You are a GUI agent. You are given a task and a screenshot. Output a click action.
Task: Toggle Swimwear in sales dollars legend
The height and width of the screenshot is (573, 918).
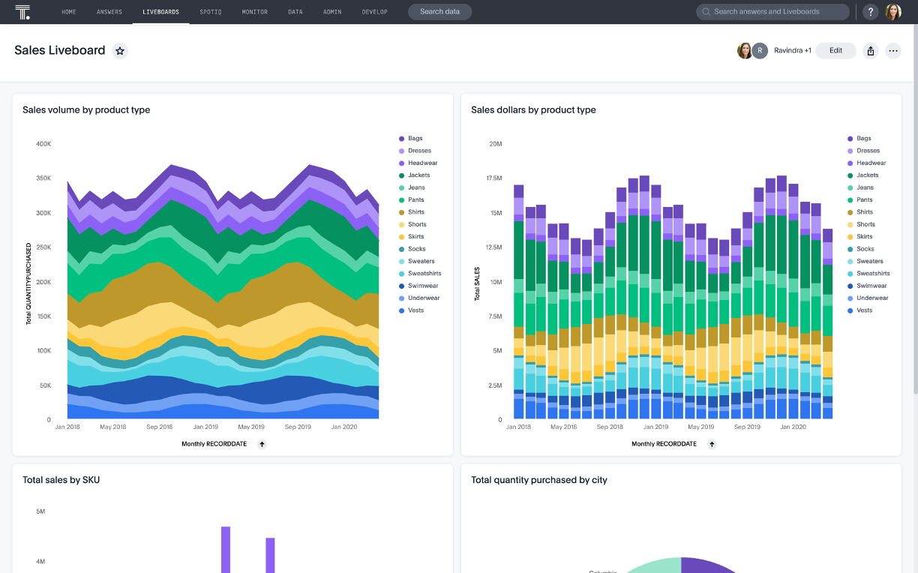(x=867, y=286)
